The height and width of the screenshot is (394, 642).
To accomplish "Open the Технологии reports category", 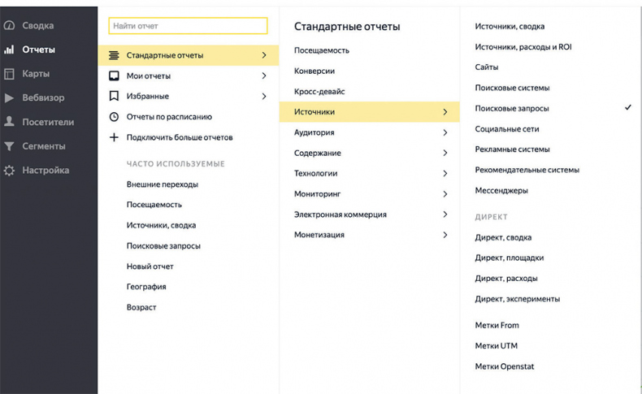I will click(x=315, y=173).
